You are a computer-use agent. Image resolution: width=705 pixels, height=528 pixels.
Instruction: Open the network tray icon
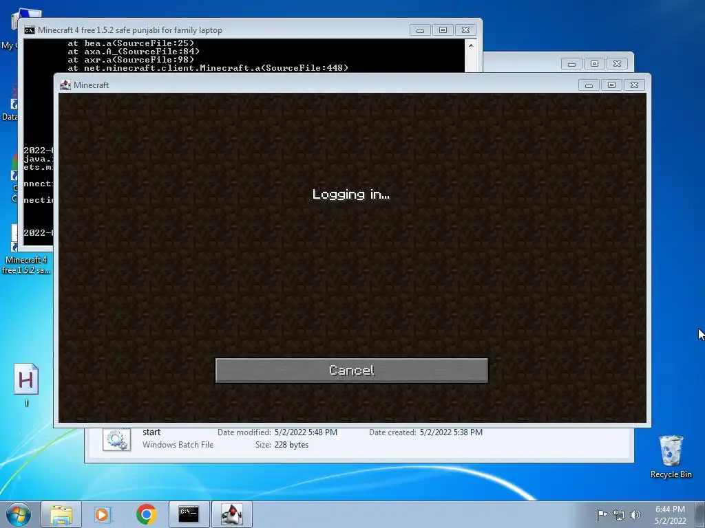(619, 514)
